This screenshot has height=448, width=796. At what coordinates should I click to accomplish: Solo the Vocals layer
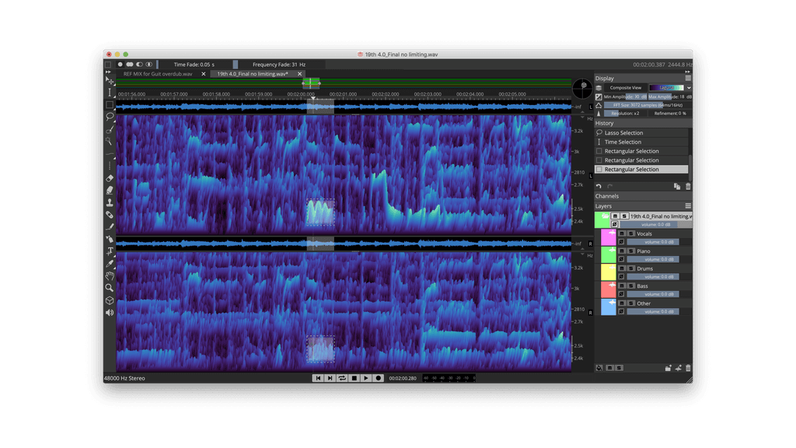coord(630,233)
